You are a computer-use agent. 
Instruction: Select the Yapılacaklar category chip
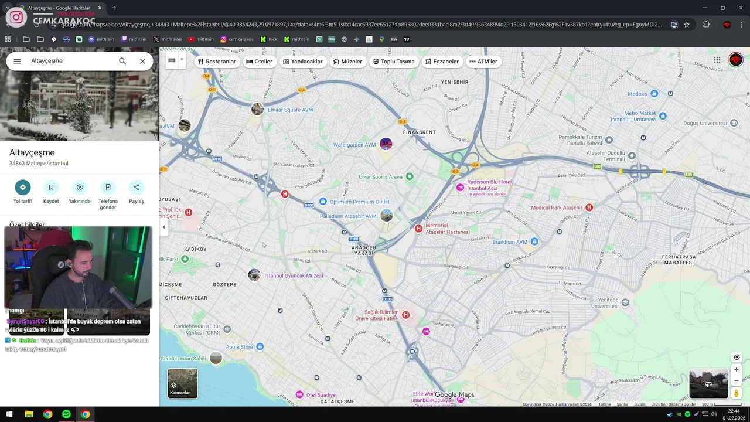(x=303, y=62)
